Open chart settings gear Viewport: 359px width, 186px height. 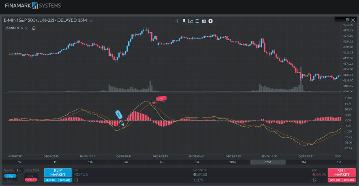(210, 21)
